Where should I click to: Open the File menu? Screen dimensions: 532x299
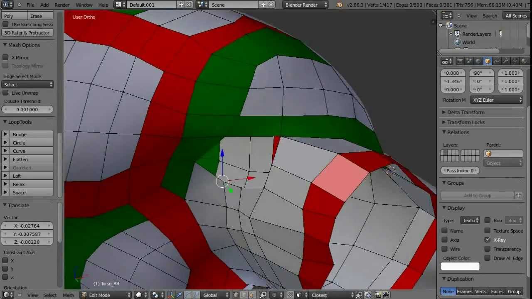[30, 5]
